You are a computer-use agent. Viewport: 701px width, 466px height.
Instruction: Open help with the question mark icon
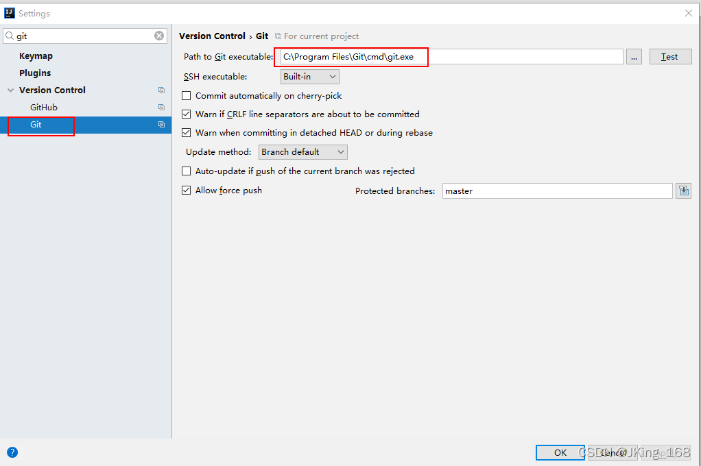pos(12,452)
